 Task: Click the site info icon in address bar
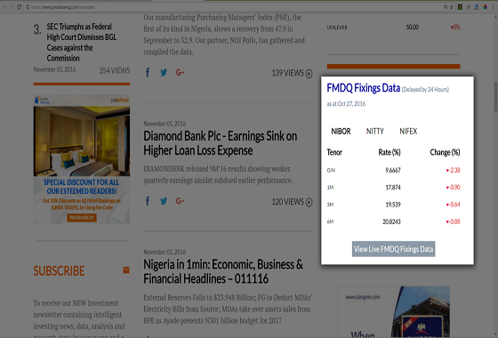[28, 7]
